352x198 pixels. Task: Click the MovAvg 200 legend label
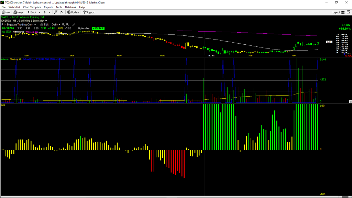(x=32, y=32)
